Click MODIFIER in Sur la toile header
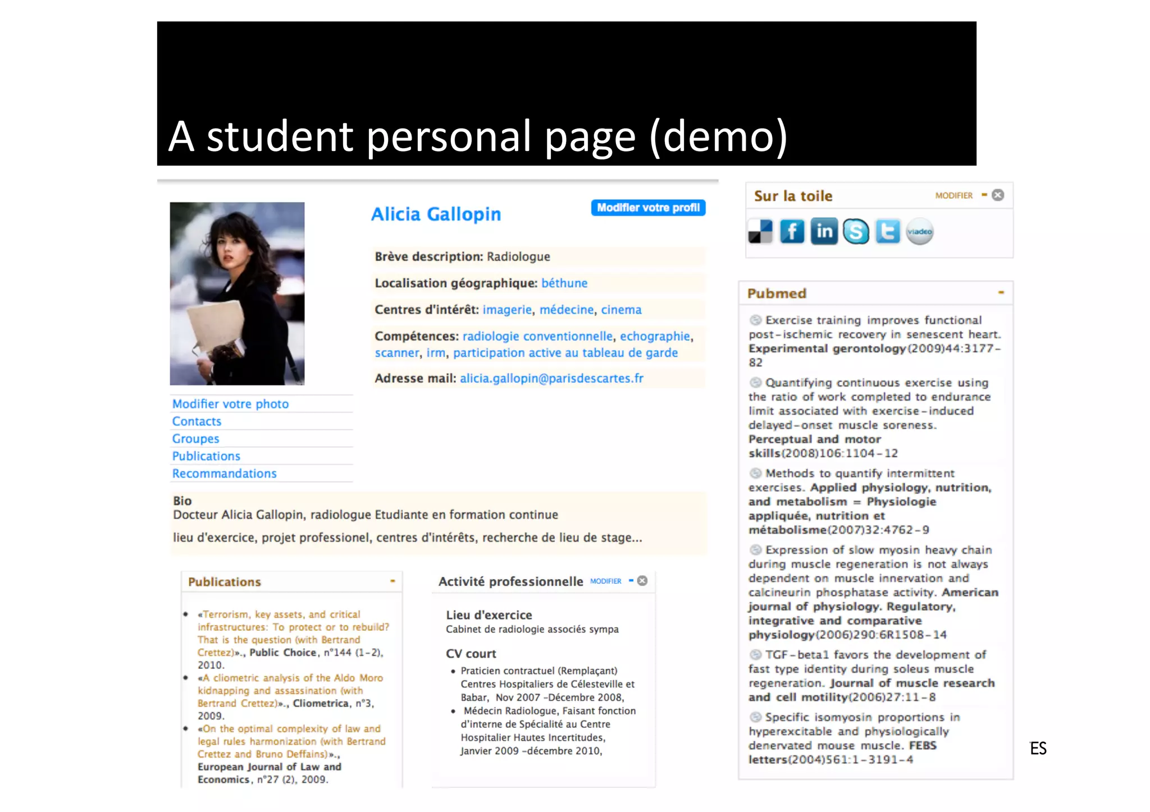The height and width of the screenshot is (812, 1150). tap(953, 195)
